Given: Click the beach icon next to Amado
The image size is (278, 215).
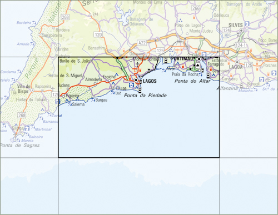Looking at the screenshot, I should [x=32, y=44].
